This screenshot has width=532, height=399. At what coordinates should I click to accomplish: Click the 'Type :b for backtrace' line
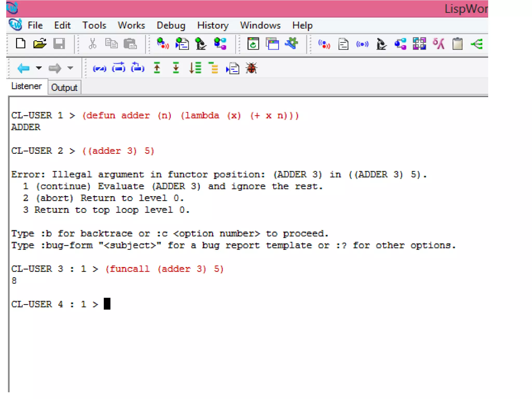[x=170, y=233]
